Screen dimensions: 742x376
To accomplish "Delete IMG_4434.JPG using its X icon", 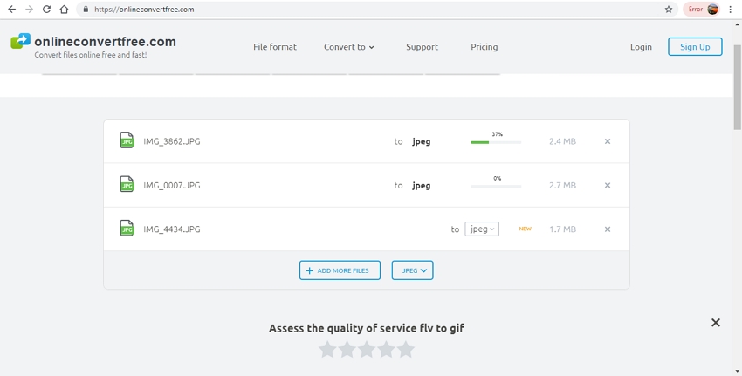I will point(608,229).
